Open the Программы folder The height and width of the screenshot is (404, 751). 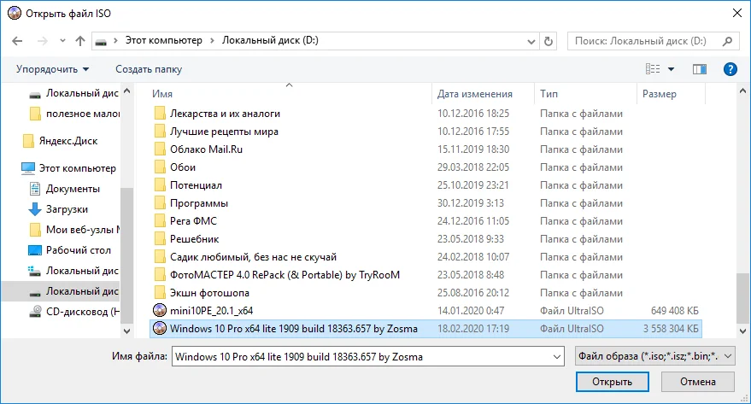(198, 203)
